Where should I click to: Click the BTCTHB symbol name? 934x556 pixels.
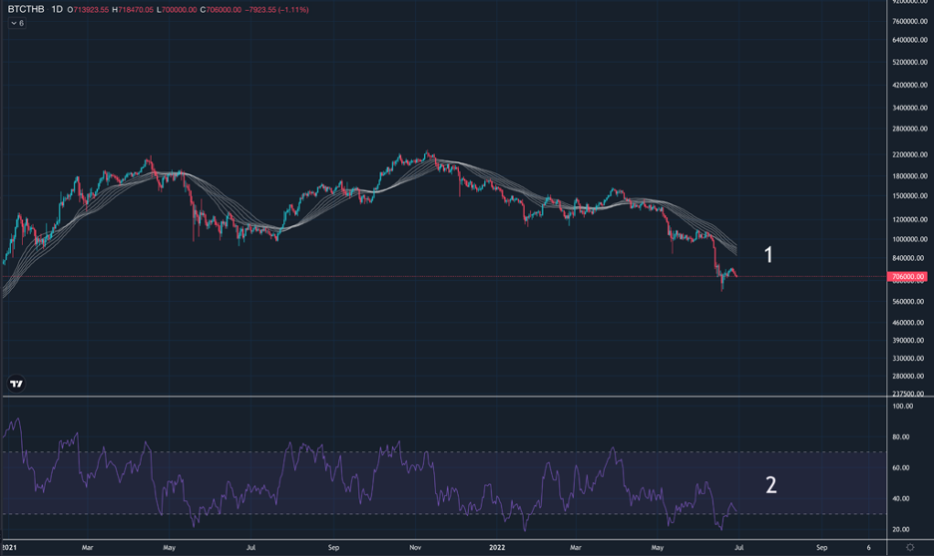pos(26,9)
